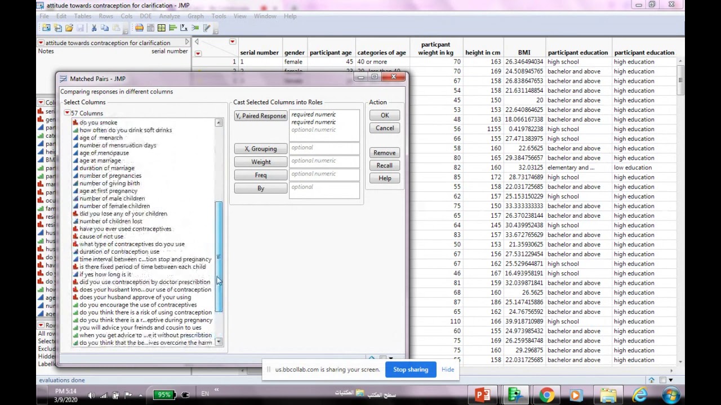Click the Weight role button

pos(261,162)
